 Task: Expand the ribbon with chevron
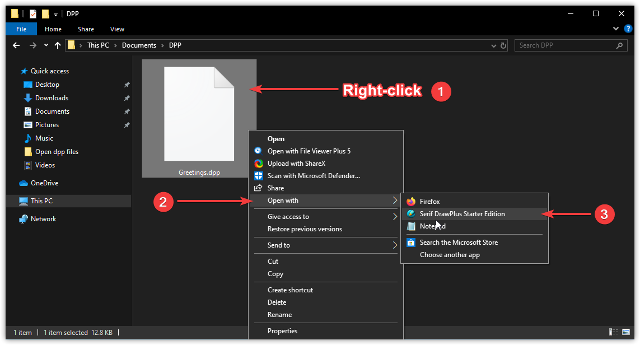[x=615, y=29]
